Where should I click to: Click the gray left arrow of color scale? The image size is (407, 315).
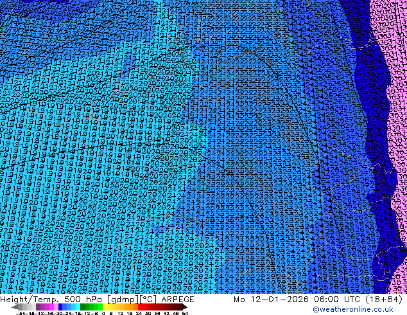point(15,307)
